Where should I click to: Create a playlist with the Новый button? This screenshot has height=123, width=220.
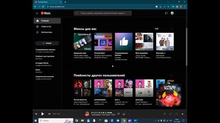pyautogui.click(x=47, y=43)
